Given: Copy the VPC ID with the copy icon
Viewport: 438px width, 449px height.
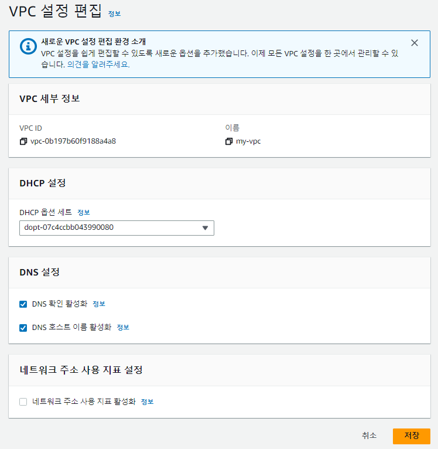Looking at the screenshot, I should 23,141.
